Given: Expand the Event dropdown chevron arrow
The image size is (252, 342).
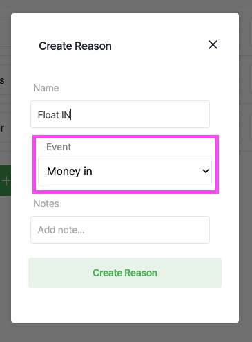Looking at the screenshot, I should 205,171.
